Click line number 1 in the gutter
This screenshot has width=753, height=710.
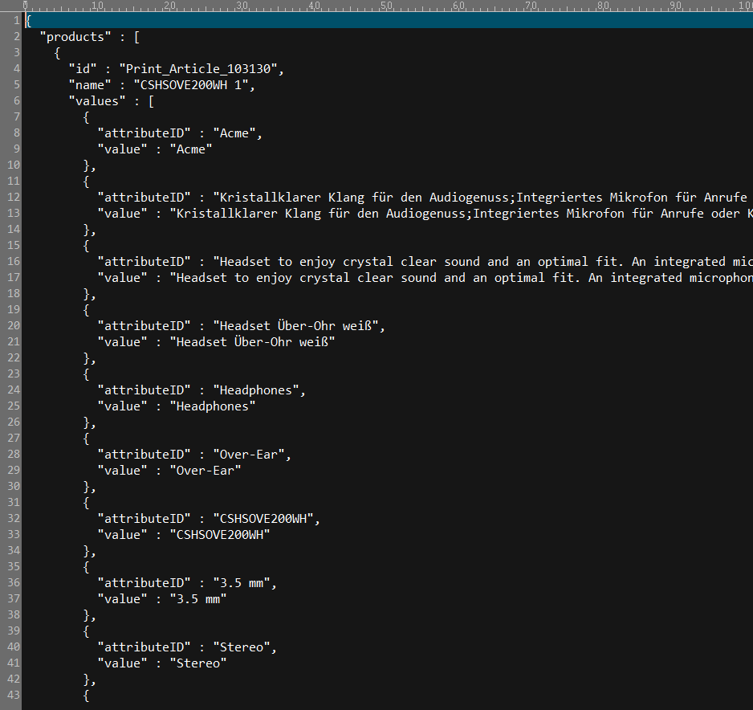coord(16,20)
